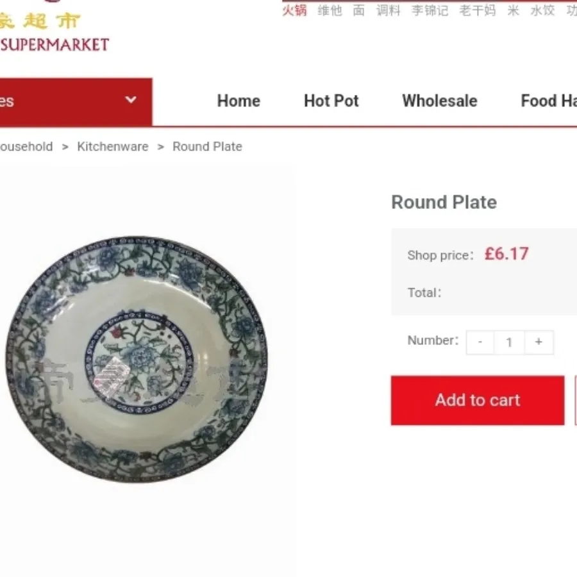Click the 调料 search keyword

click(x=389, y=10)
